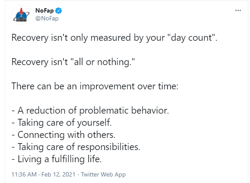This screenshot has height=183, width=250.
Task: Click the 11:36 AM timestamp
Action: click(24, 174)
